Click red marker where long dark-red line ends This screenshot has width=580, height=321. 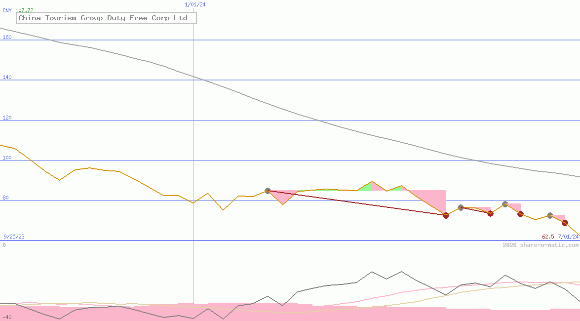point(446,215)
